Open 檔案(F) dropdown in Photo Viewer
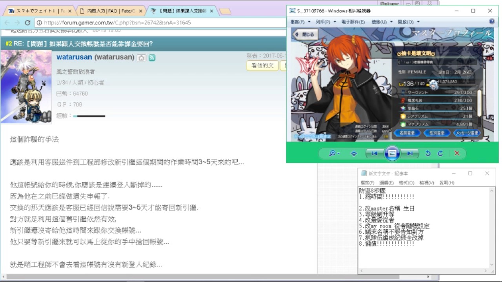Viewport: 502px width, 282px height. pyautogui.click(x=300, y=22)
